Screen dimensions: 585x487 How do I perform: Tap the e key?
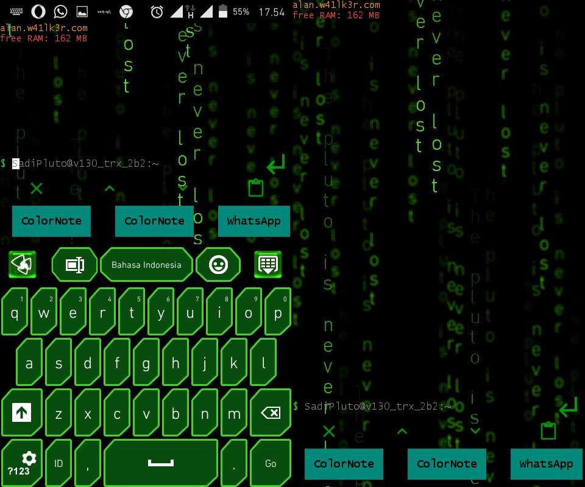73,312
